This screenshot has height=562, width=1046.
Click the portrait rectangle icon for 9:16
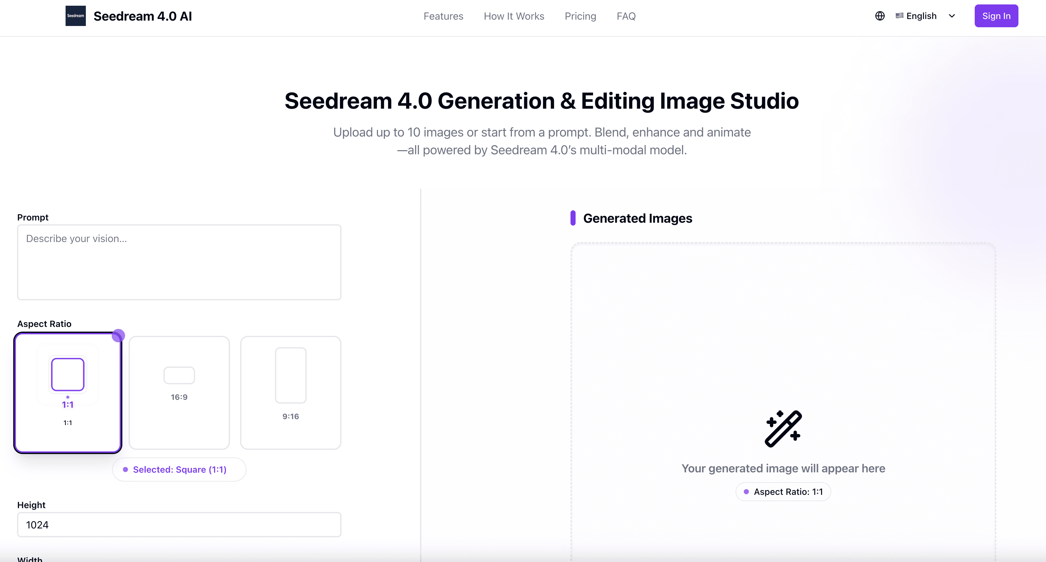pyautogui.click(x=290, y=375)
